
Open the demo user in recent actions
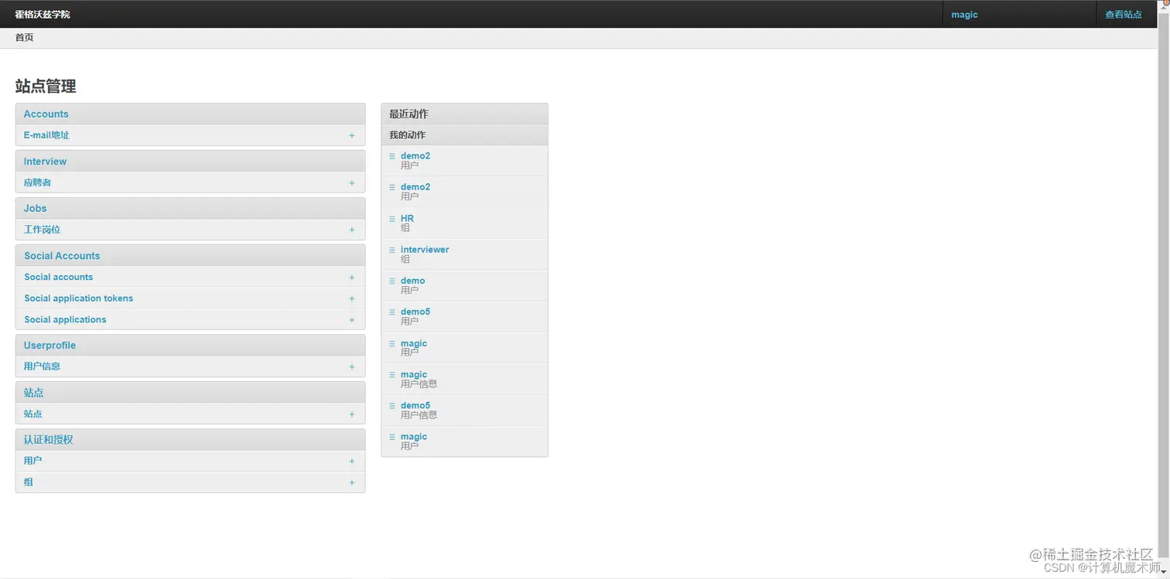tap(412, 281)
